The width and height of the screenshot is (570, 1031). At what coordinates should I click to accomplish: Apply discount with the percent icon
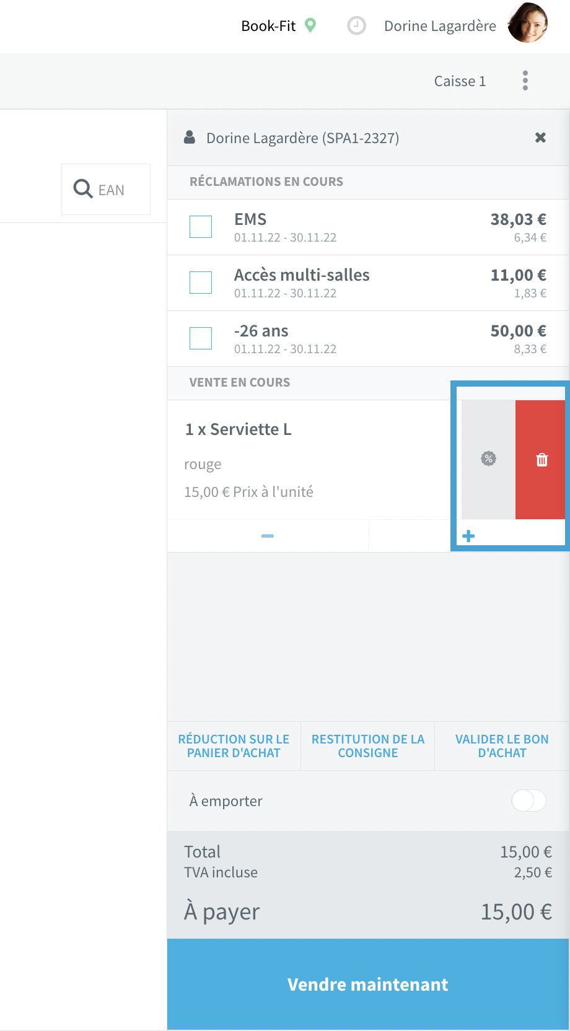(489, 459)
